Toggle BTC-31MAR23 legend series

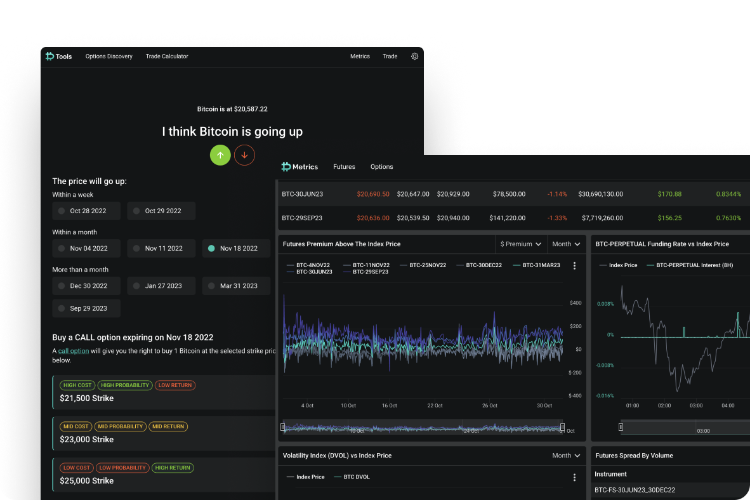coord(536,265)
